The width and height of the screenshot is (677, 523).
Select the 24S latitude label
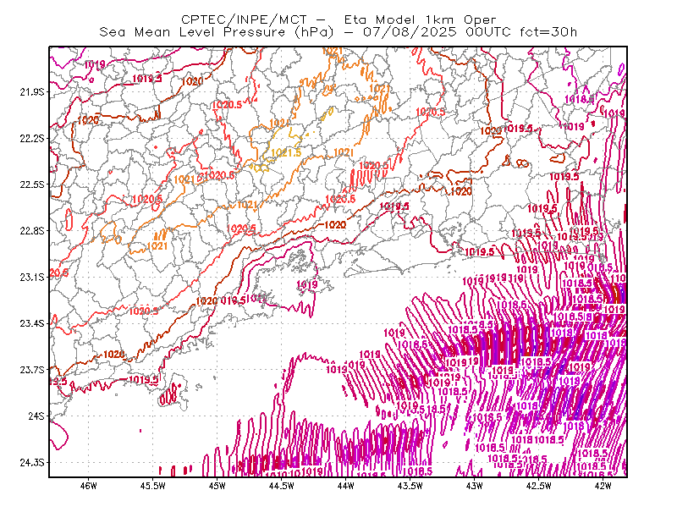click(x=36, y=416)
